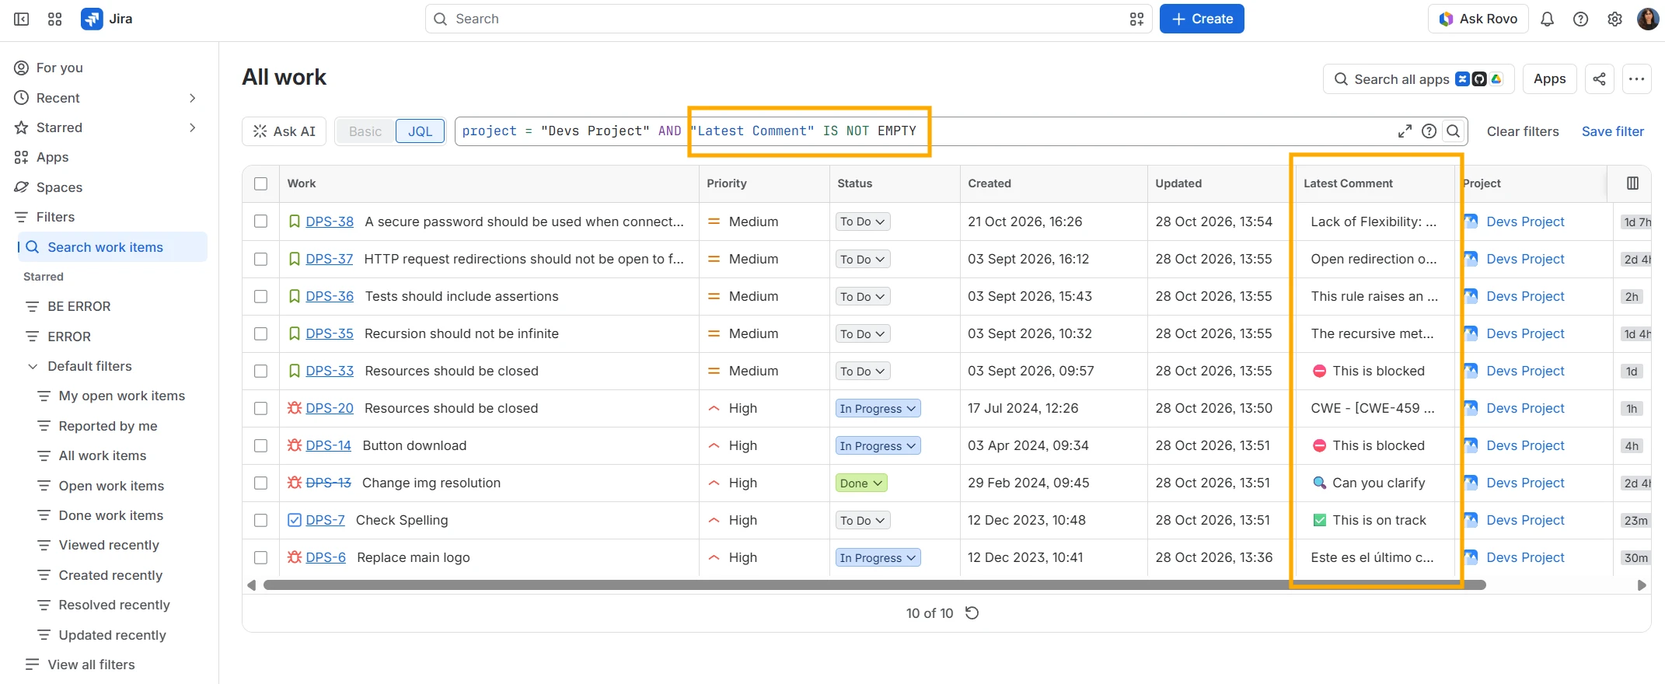This screenshot has width=1665, height=684.
Task: Check the box for DPS-20 row
Action: [x=260, y=408]
